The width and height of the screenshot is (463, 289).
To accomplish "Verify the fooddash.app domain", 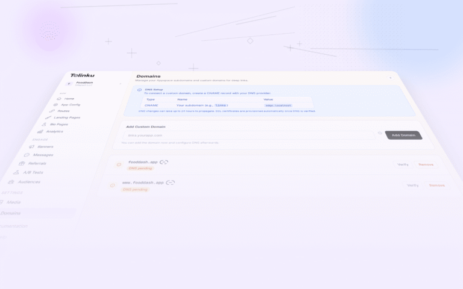I will pos(403,164).
